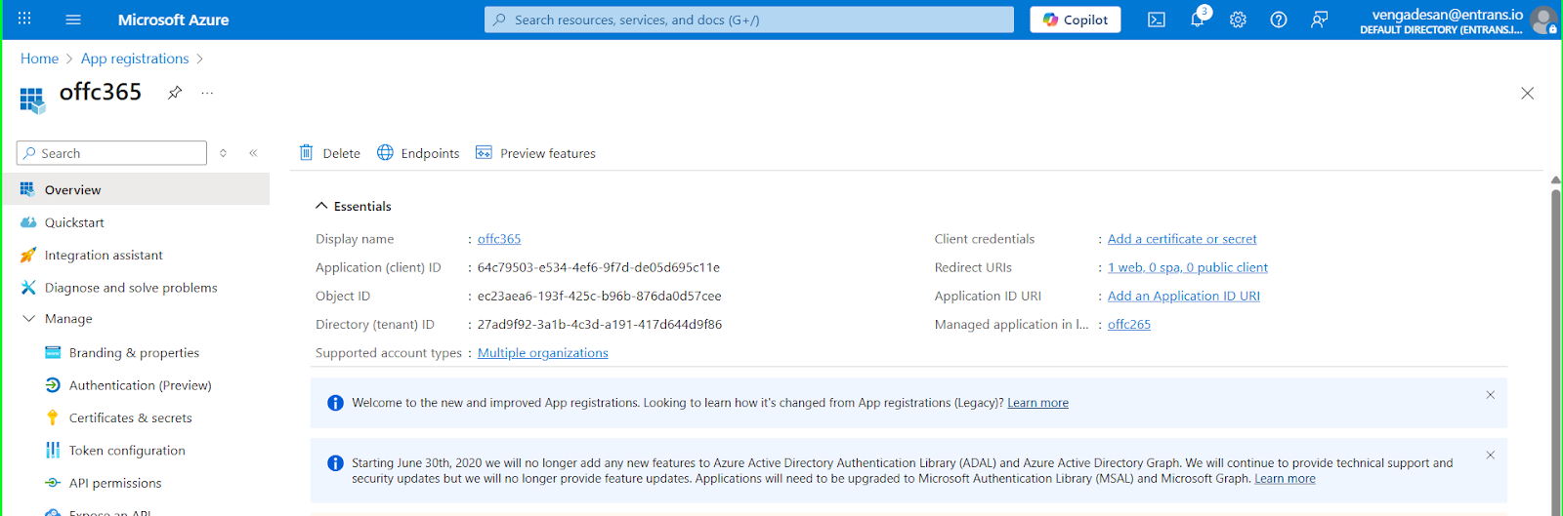Click the API permissions icon
1563x516 pixels.
point(53,483)
